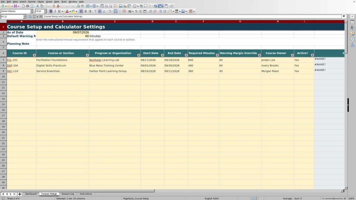Click the Cut scissors icon
The width and height of the screenshot is (356, 200).
click(38, 6)
